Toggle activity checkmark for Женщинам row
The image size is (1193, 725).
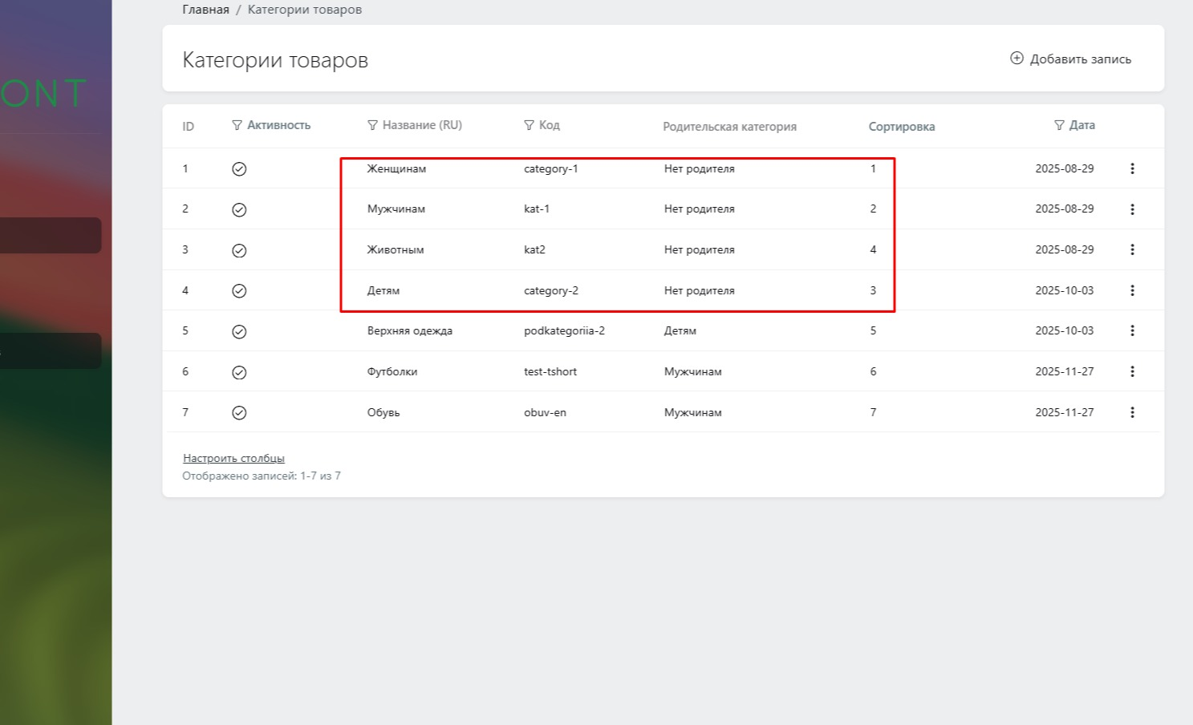239,169
